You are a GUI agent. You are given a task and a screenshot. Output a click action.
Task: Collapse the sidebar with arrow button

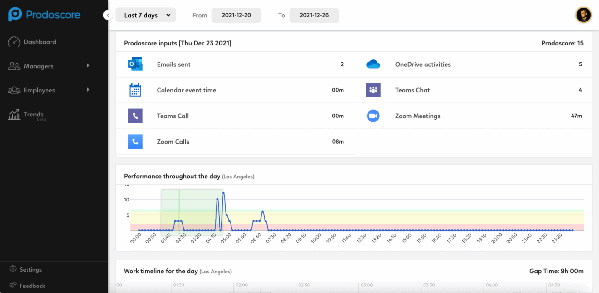click(108, 15)
